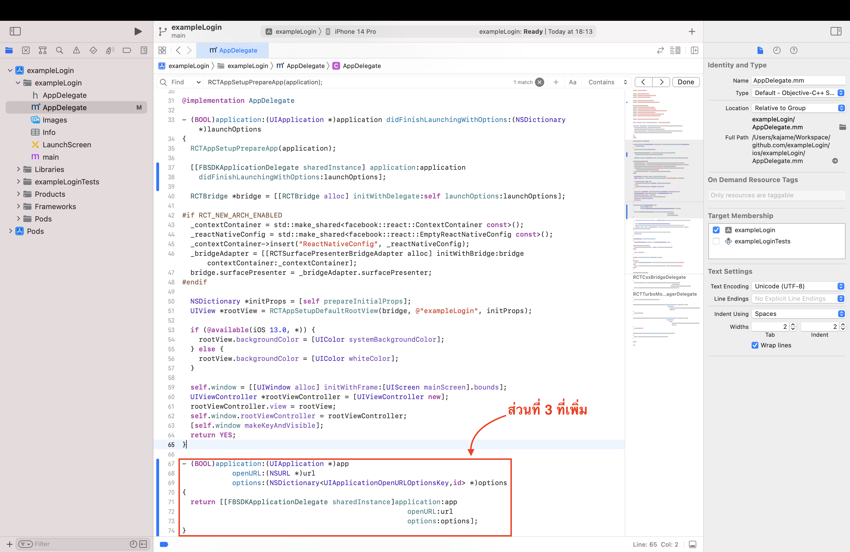Screen dimensions: 850x552
Task: Click exampleLogin scheme in the toolbar
Action: [x=291, y=31]
